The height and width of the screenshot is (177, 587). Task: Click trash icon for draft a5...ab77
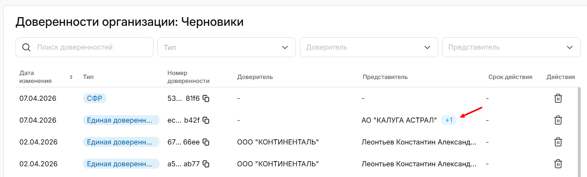(x=558, y=164)
